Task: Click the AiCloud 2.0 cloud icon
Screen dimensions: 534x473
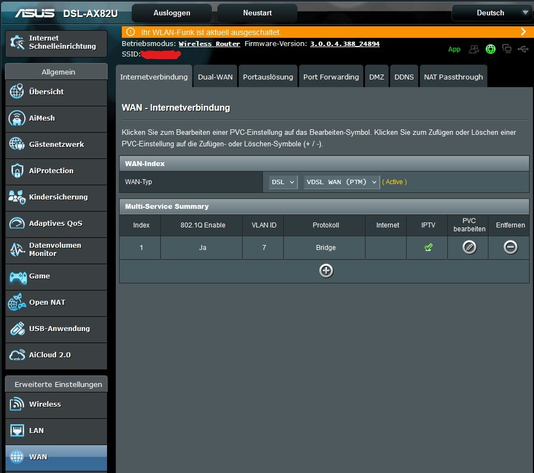Action: pos(17,355)
